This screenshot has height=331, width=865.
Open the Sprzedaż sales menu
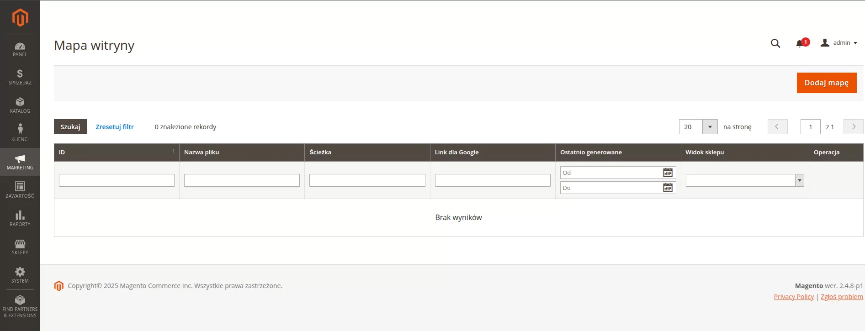point(20,77)
